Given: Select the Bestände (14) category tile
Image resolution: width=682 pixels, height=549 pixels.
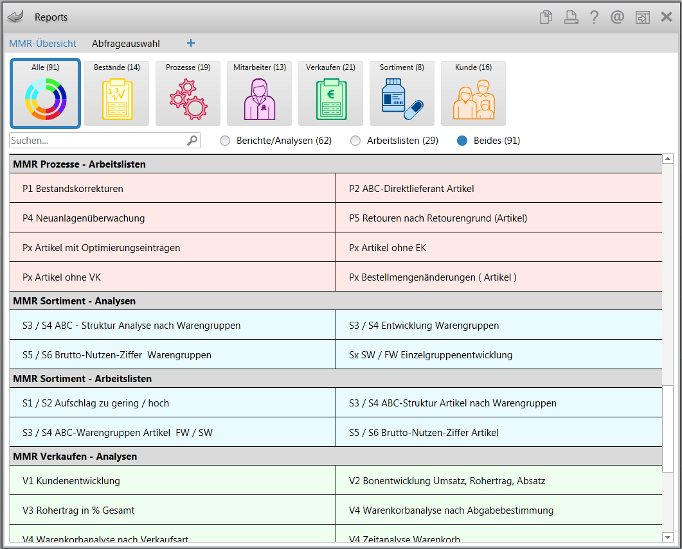Looking at the screenshot, I should (116, 93).
